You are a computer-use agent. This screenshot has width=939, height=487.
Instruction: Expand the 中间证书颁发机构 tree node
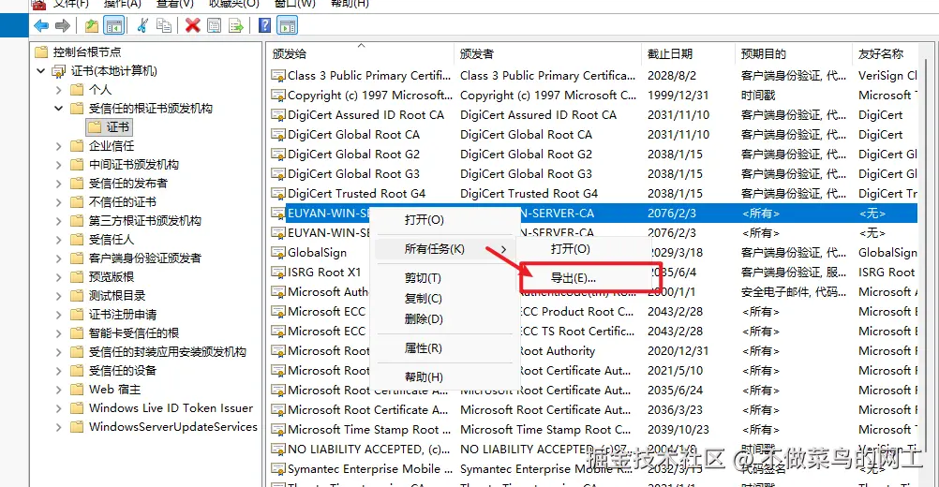59,165
